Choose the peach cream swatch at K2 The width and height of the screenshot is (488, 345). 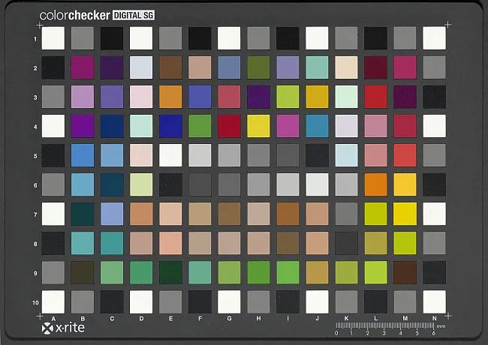pyautogui.click(x=346, y=67)
